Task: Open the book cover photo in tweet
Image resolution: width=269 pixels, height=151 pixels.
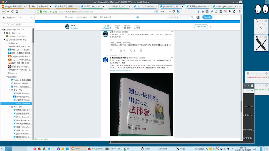Action: [141, 104]
